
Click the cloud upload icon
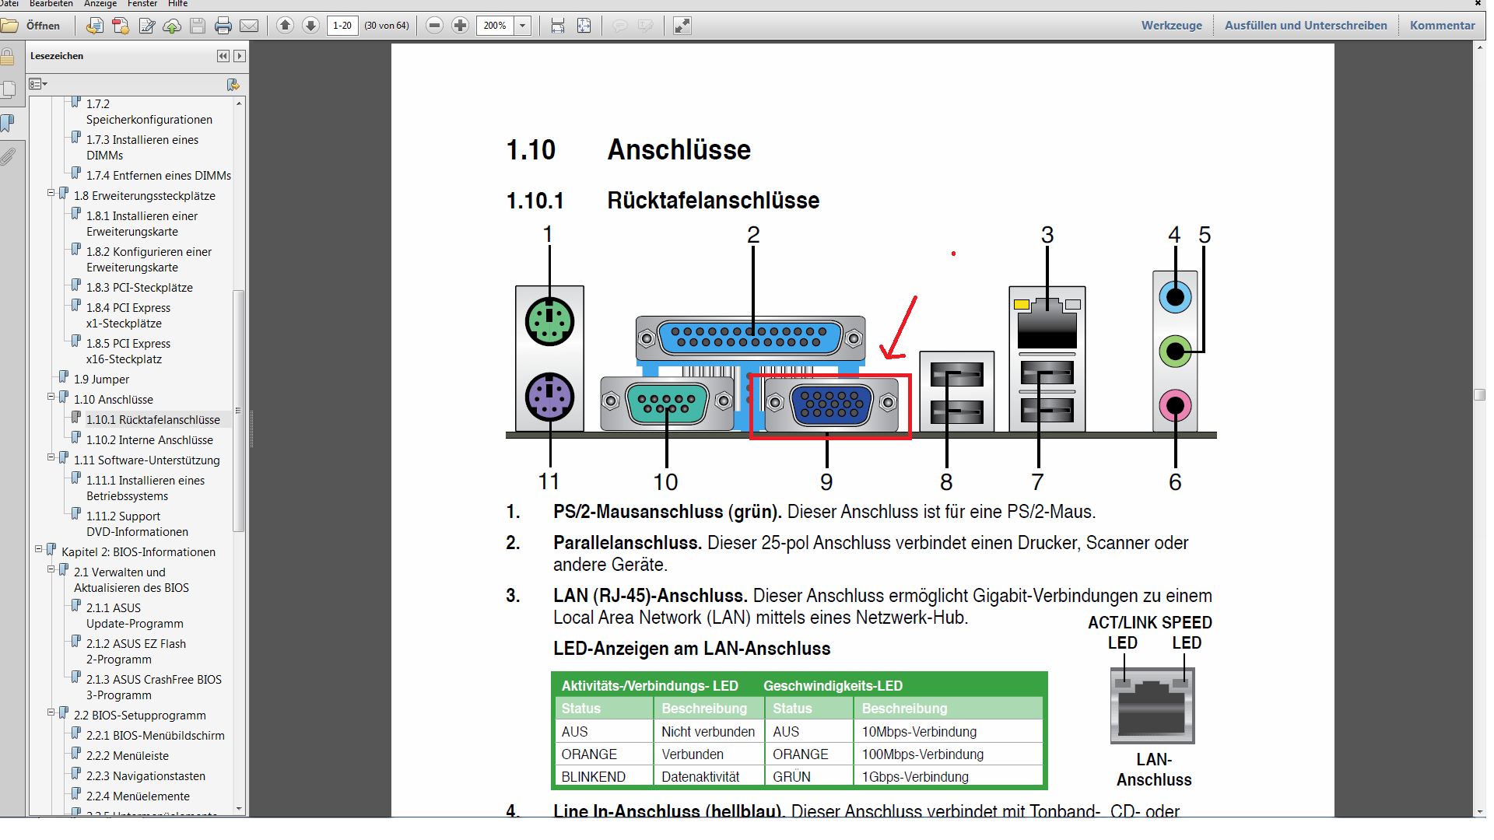click(172, 26)
